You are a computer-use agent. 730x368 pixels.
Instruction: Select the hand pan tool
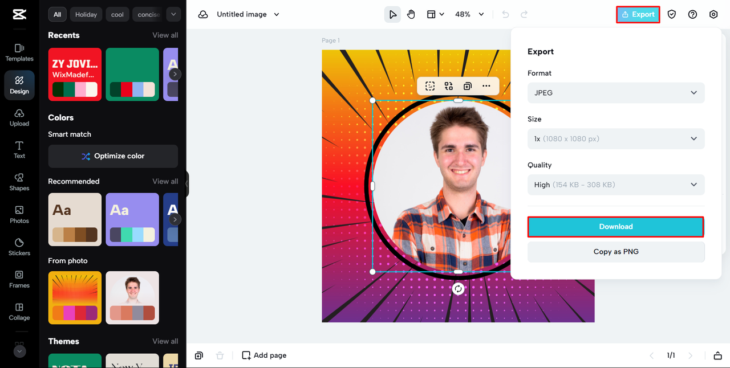point(411,14)
